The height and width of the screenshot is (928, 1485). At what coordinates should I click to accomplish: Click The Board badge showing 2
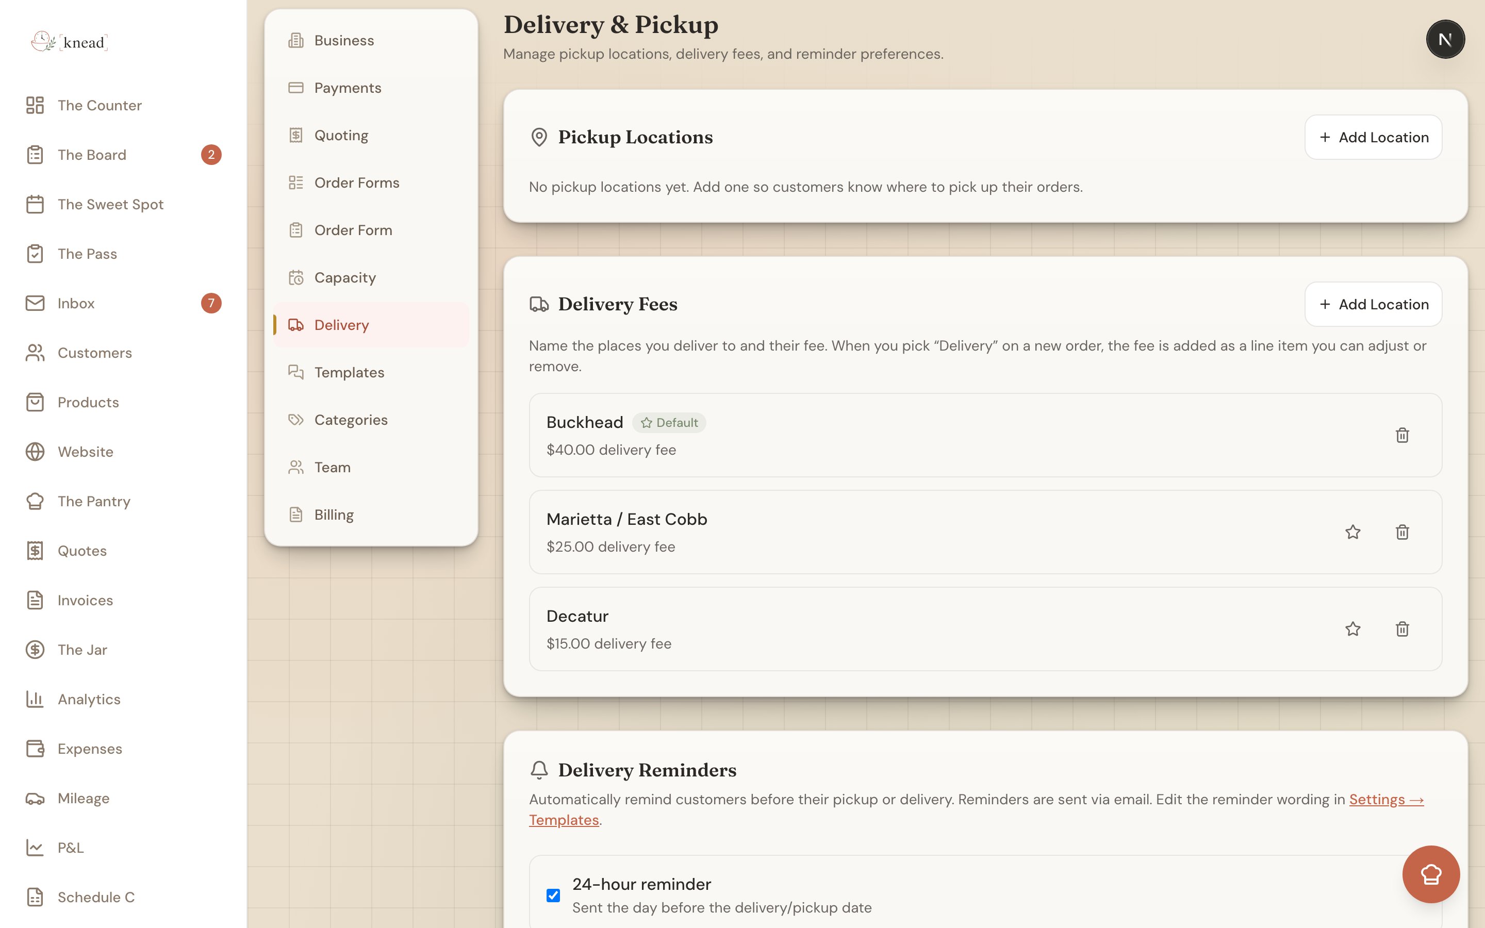(211, 155)
